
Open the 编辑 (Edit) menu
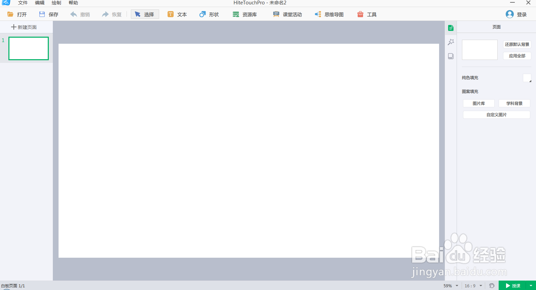coord(40,3)
